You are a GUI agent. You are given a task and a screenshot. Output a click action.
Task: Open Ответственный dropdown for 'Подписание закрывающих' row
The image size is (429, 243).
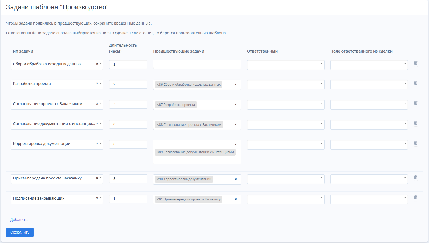coord(286,199)
